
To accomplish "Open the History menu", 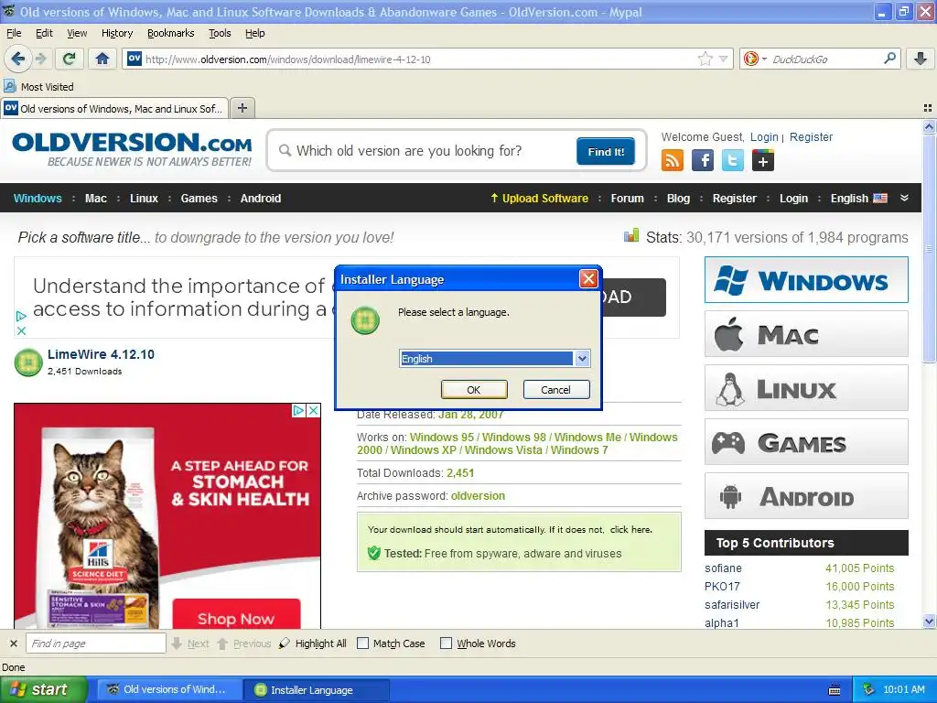I will pos(117,33).
